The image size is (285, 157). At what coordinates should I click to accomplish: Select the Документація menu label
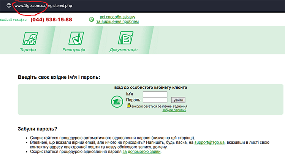pos(123,50)
